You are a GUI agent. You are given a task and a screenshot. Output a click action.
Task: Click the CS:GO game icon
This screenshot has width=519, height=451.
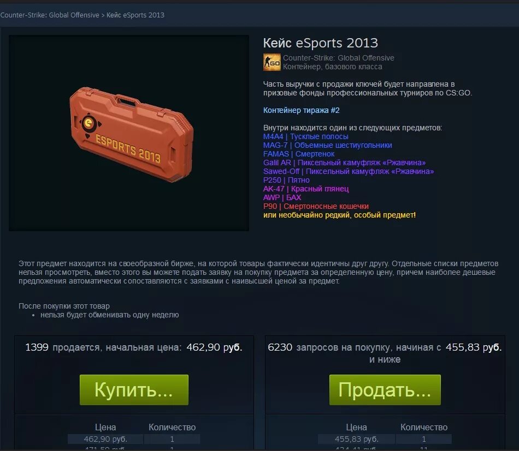[272, 62]
